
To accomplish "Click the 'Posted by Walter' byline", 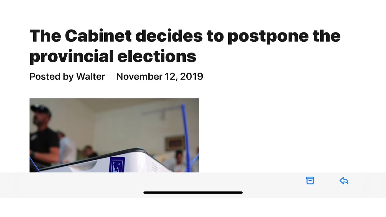I will pos(67,77).
